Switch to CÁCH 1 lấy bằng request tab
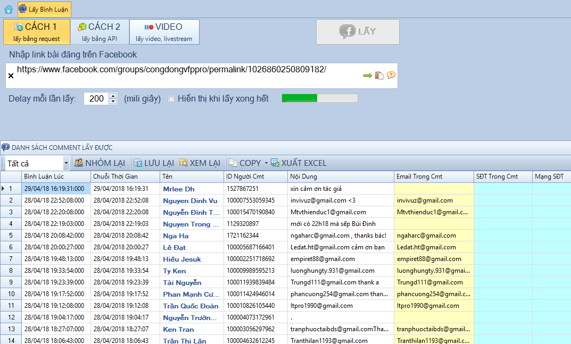Image resolution: width=571 pixels, height=344 pixels. (x=36, y=32)
